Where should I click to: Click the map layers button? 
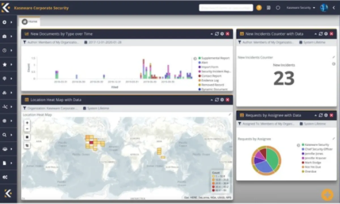click(27, 146)
